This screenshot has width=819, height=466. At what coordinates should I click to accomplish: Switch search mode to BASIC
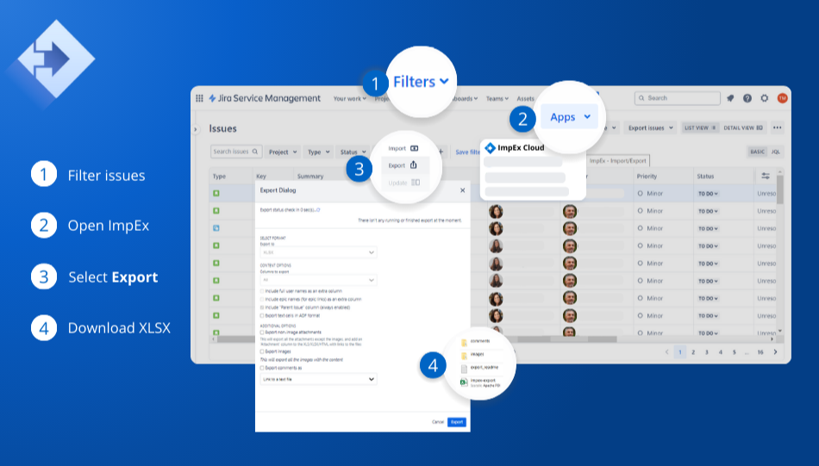point(758,152)
